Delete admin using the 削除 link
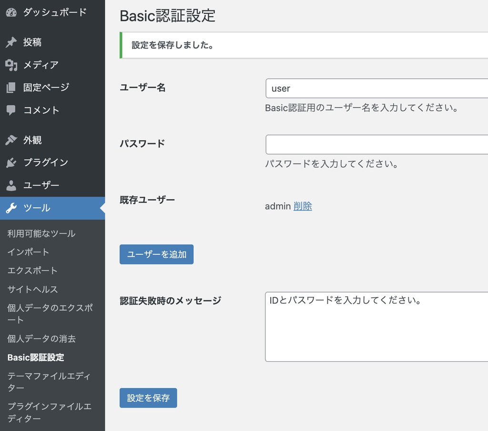 coord(302,205)
